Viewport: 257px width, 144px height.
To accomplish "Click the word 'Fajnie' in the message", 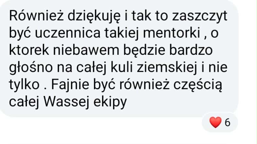I will [70, 85].
